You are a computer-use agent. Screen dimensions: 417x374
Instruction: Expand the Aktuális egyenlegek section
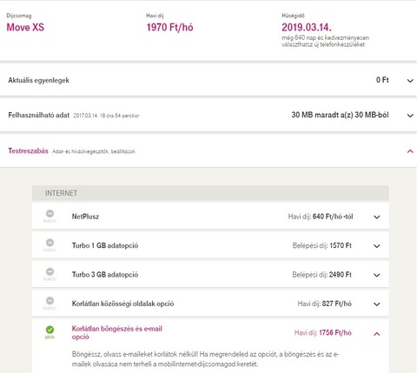point(410,81)
